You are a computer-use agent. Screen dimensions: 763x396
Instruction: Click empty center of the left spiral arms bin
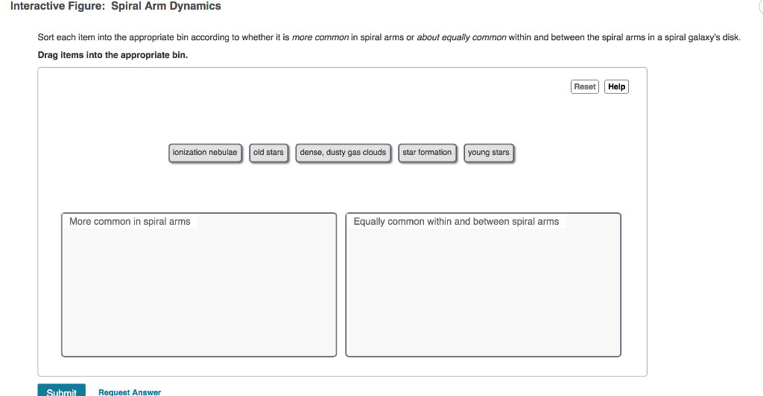[199, 292]
